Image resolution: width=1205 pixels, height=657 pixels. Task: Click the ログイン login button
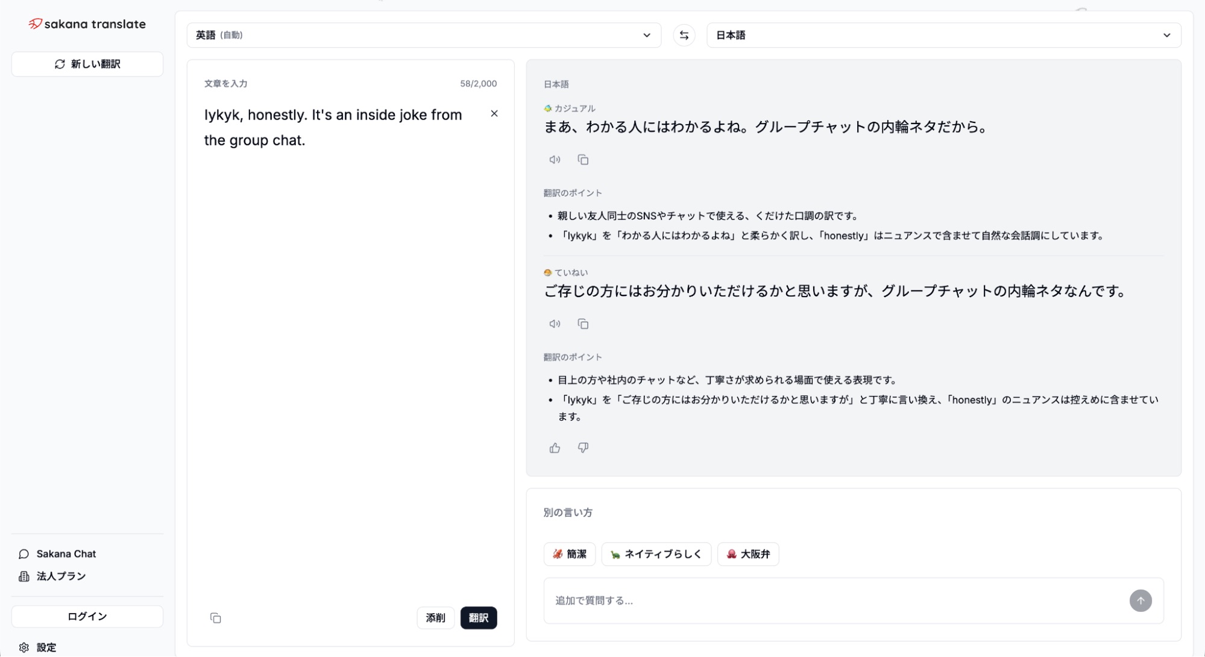(x=87, y=617)
